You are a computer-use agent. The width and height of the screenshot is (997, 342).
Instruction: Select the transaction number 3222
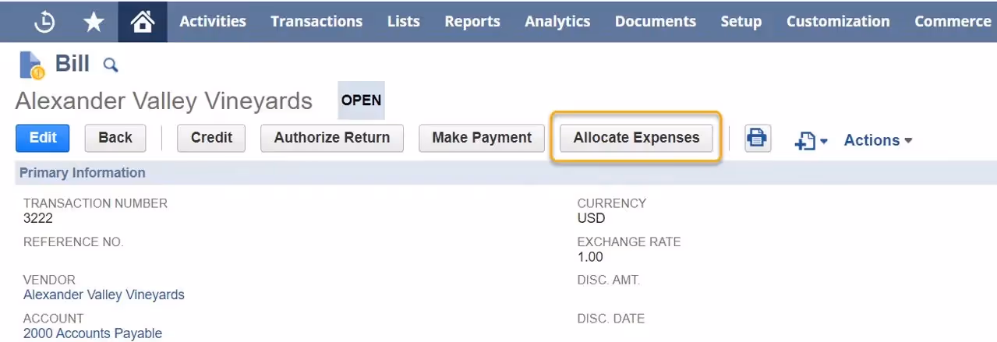tap(38, 219)
